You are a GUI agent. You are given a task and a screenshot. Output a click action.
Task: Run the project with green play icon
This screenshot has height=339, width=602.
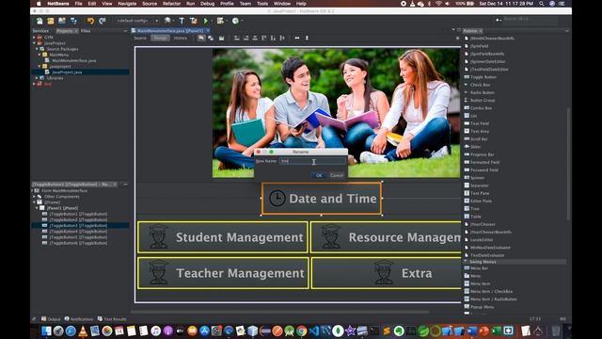[206, 21]
